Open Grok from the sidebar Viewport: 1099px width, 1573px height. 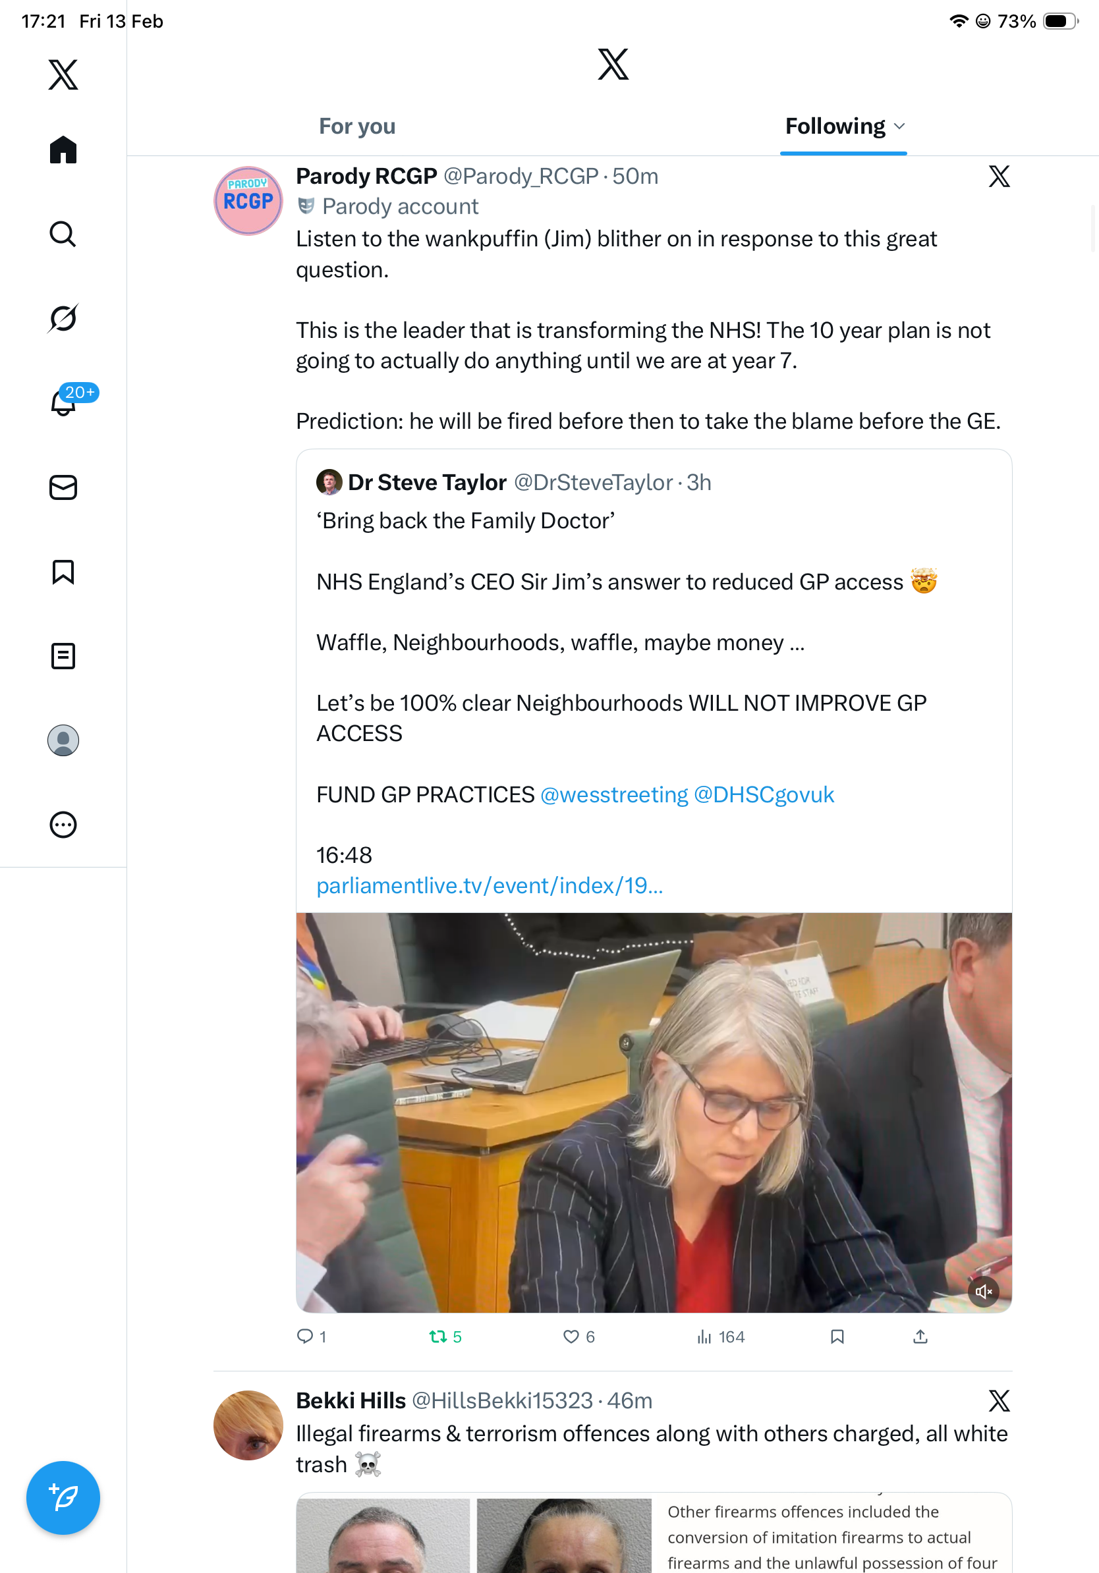pos(63,318)
